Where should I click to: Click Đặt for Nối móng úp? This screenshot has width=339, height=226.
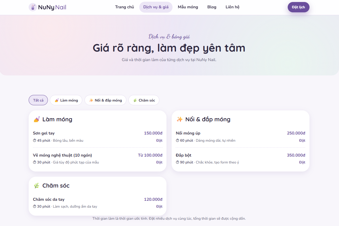coord(302,141)
